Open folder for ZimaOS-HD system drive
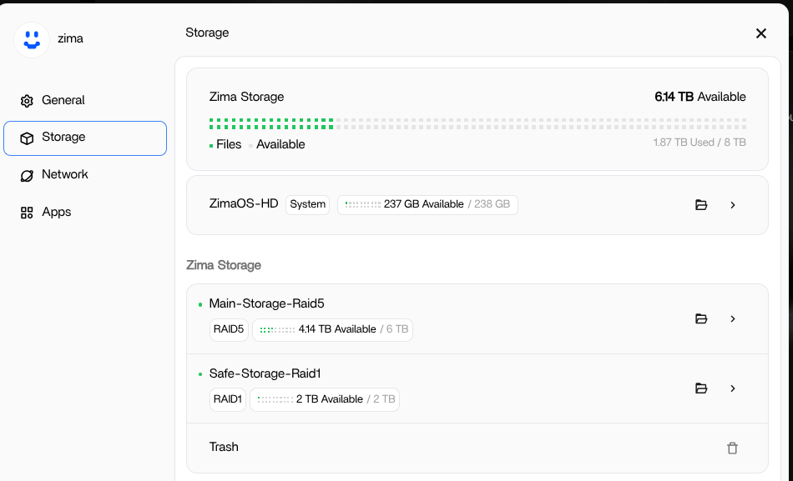This screenshot has height=481, width=793. [701, 205]
